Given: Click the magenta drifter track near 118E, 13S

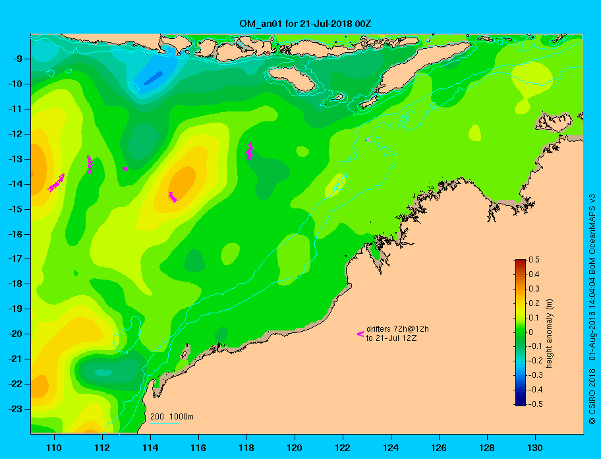Looking at the screenshot, I should tap(250, 152).
